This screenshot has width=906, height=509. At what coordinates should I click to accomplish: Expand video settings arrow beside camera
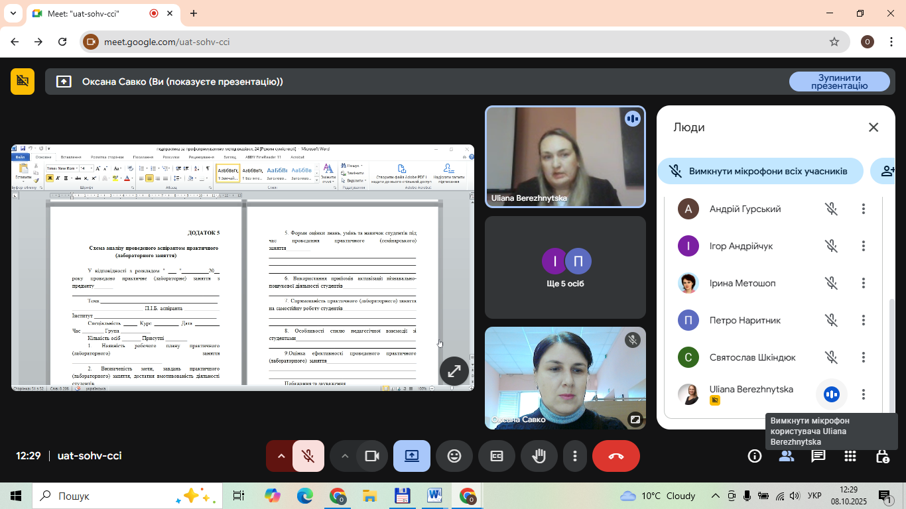[344, 456]
